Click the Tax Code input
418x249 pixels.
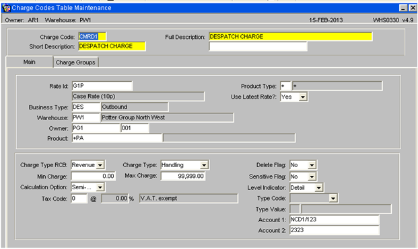[79, 199]
